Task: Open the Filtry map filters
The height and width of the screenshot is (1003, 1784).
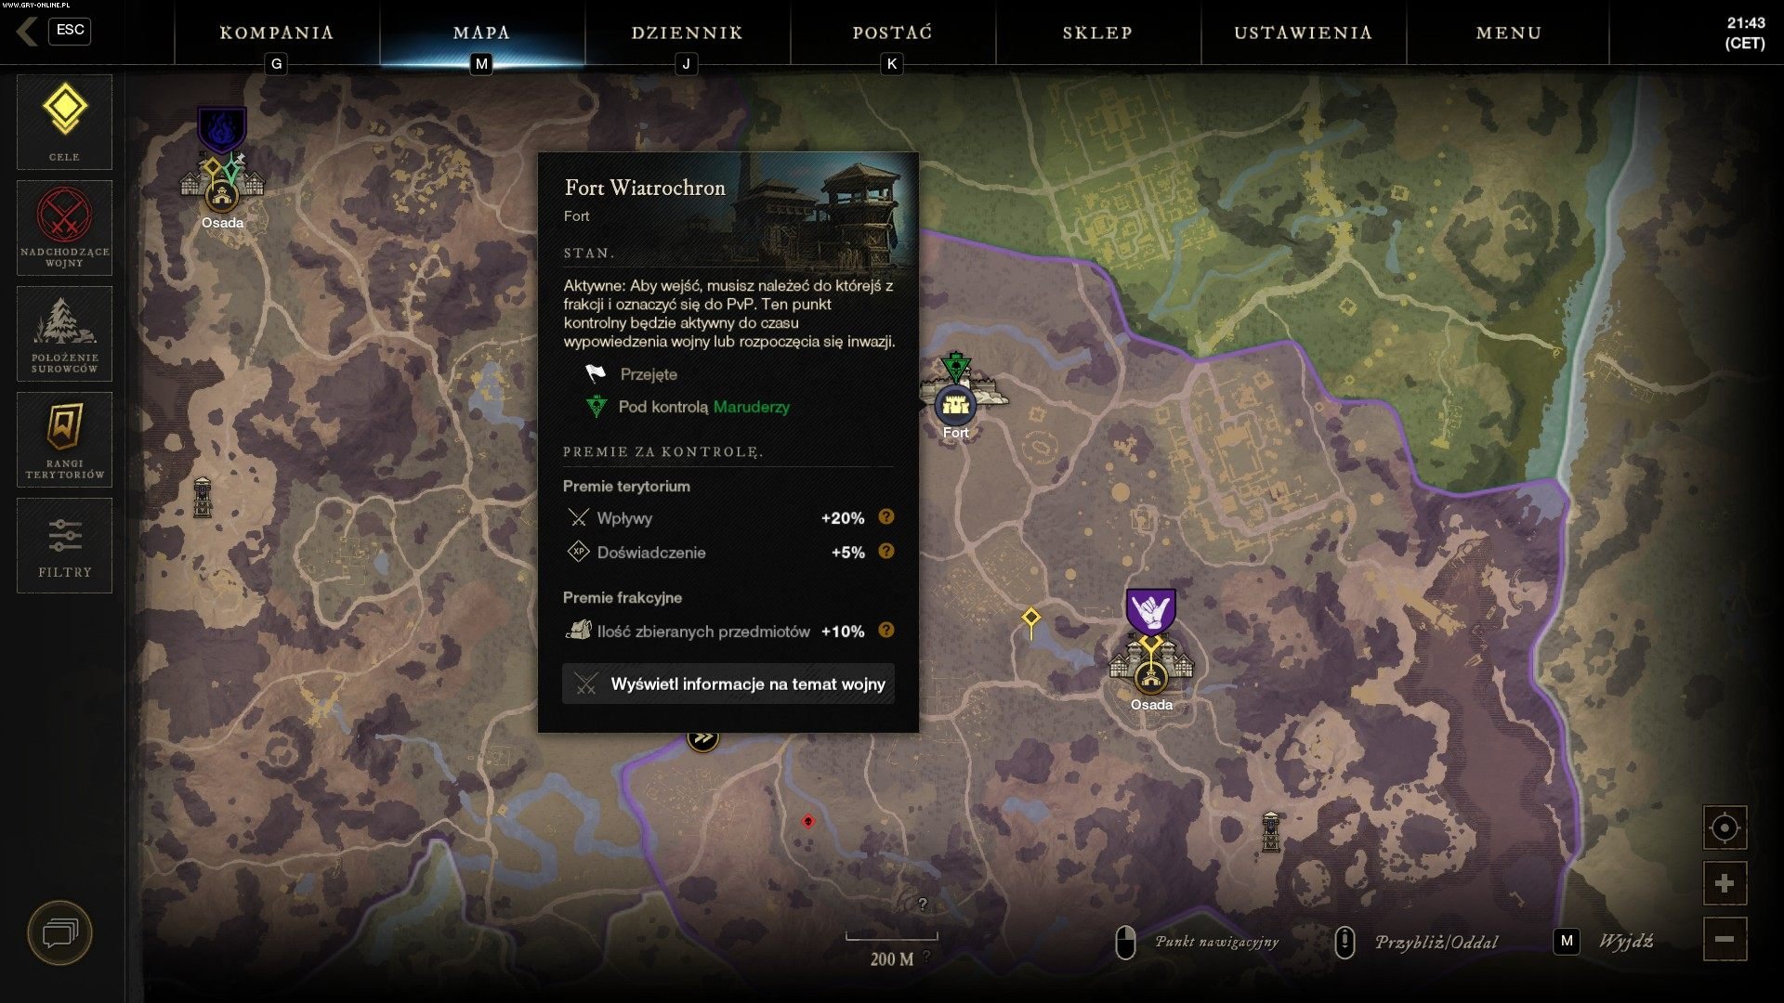Action: 64,545
